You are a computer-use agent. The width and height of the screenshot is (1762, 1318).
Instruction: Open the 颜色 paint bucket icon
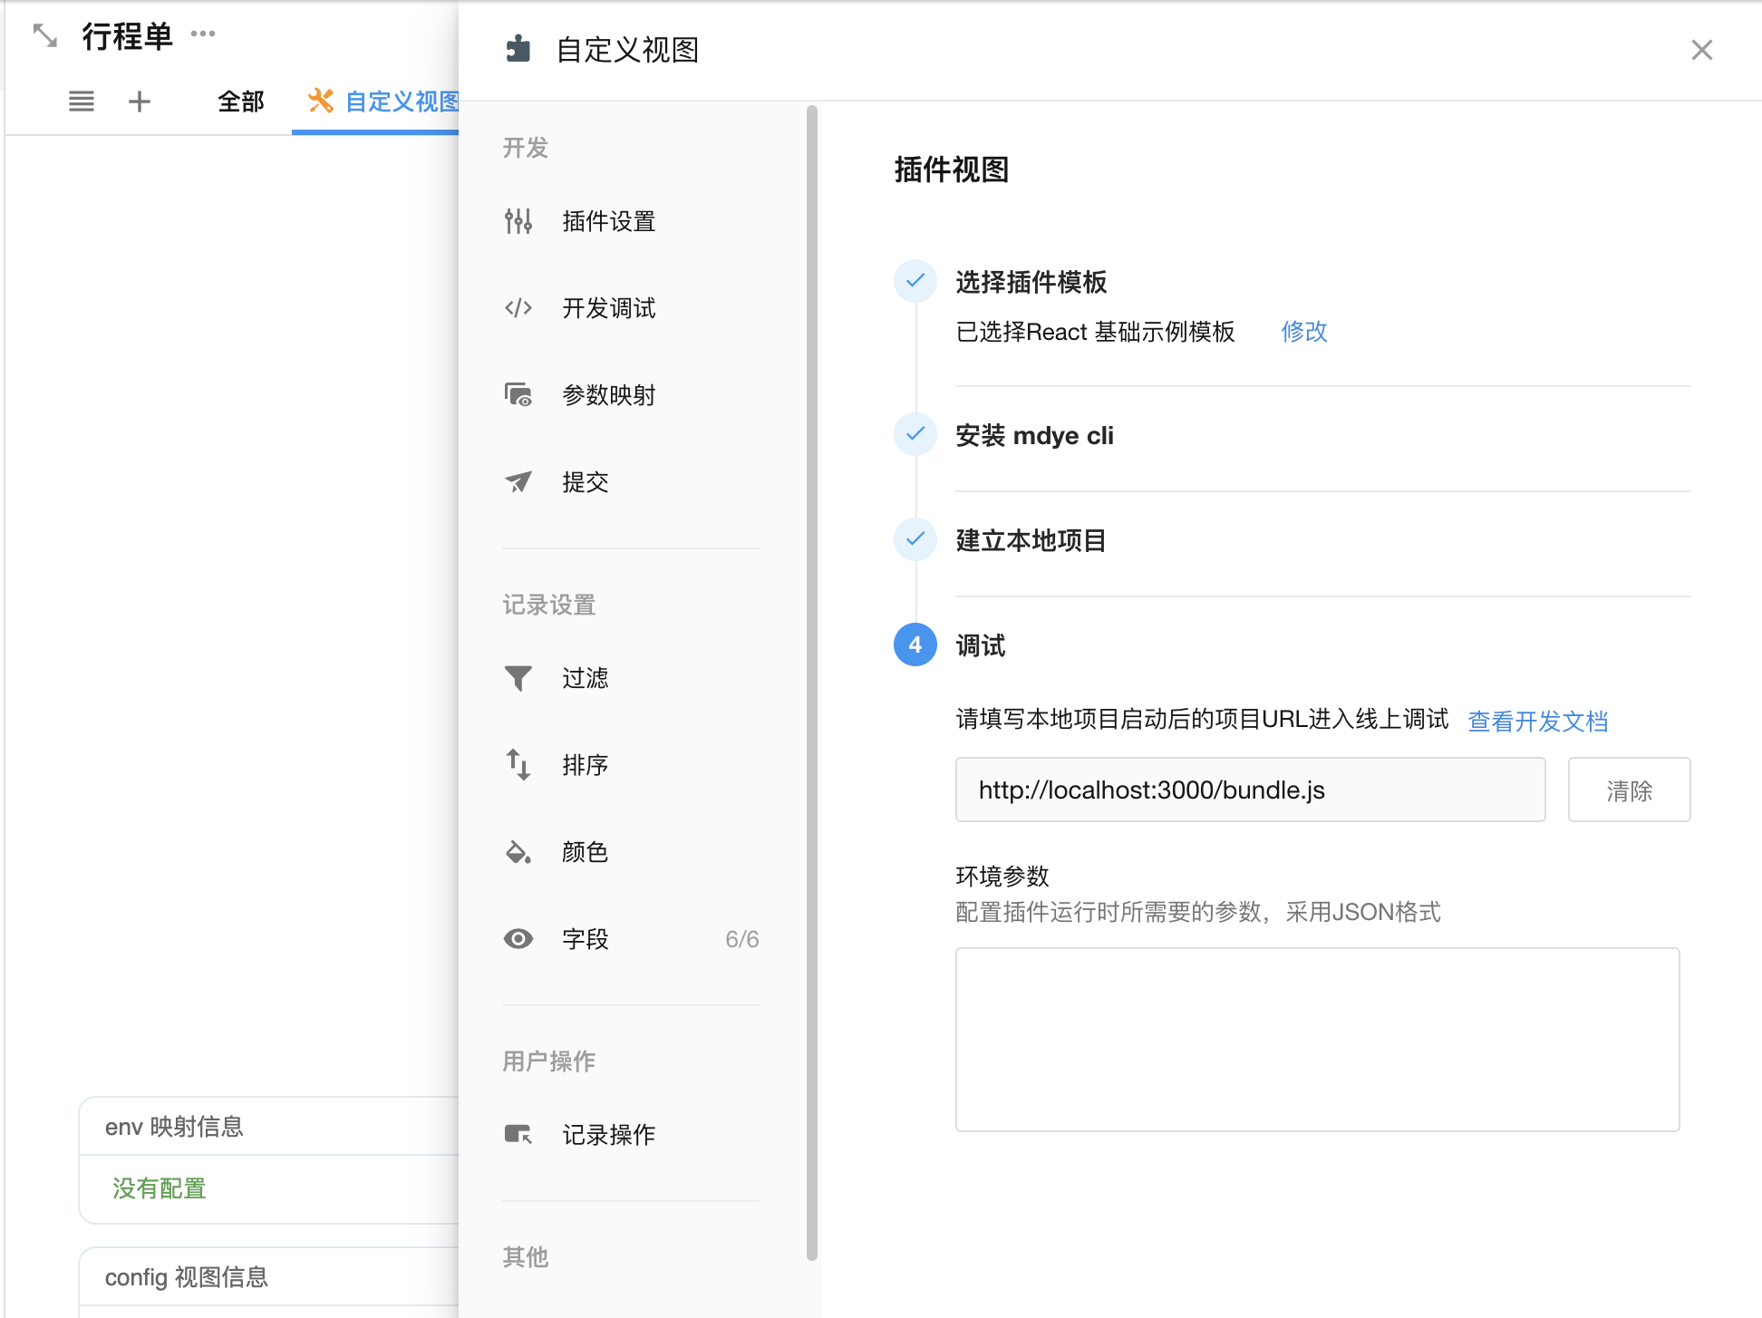518,852
